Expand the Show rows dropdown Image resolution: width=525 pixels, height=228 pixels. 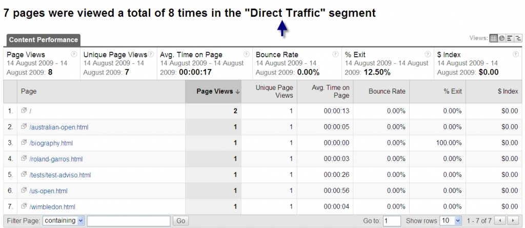[x=451, y=221]
